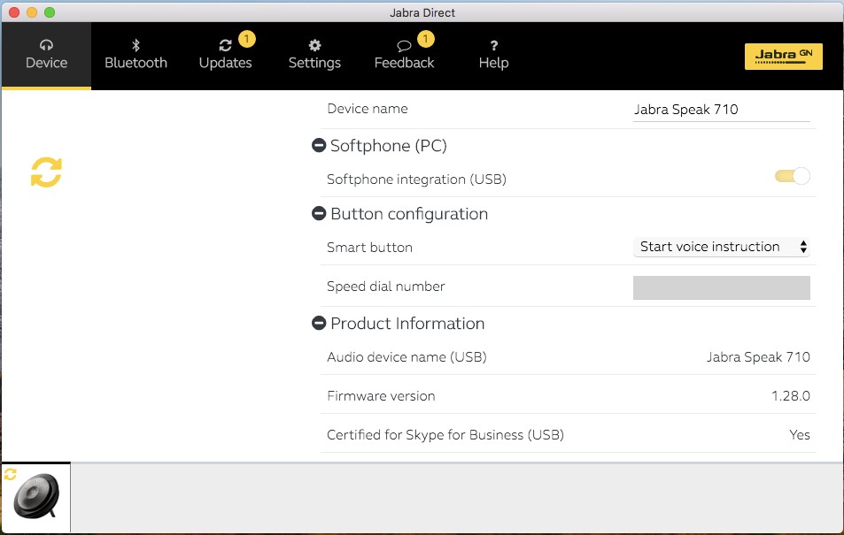The height and width of the screenshot is (535, 844).
Task: Click the Softphone integration (USB) label
Action: tap(416, 179)
